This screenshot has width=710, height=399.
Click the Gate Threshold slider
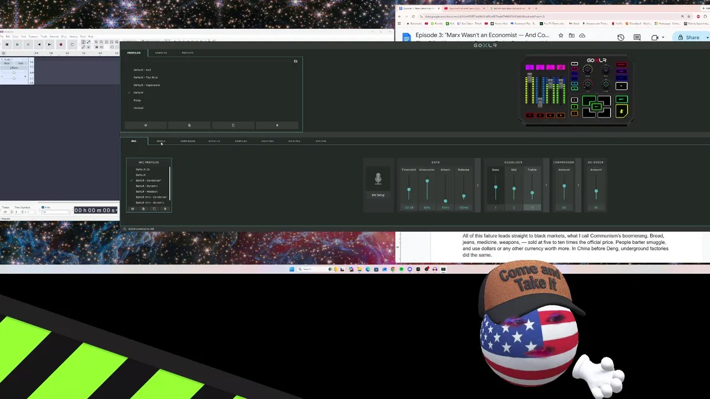click(409, 188)
